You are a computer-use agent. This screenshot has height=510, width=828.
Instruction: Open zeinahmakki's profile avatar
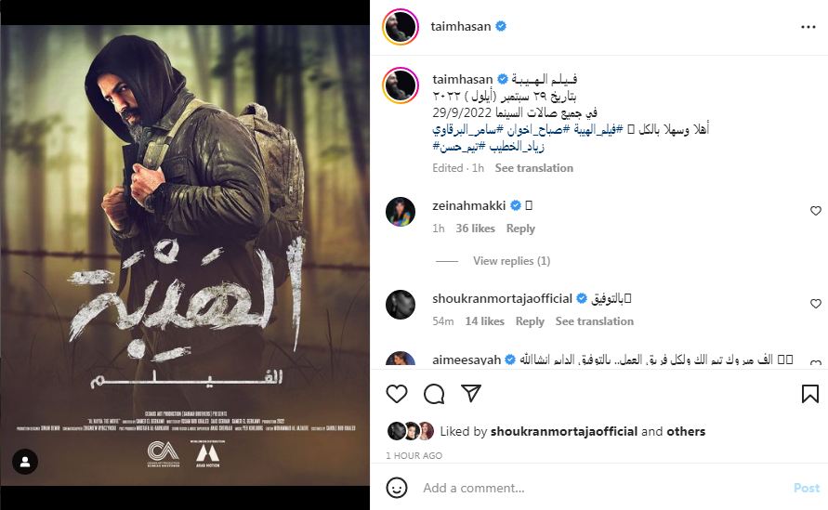(x=401, y=211)
